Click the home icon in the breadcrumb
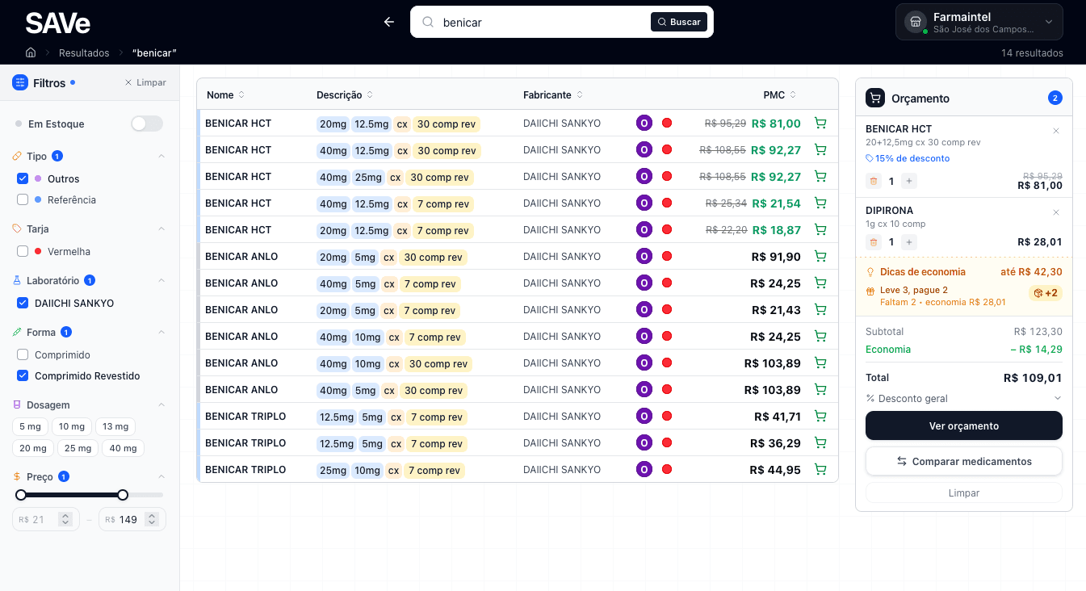 point(31,52)
